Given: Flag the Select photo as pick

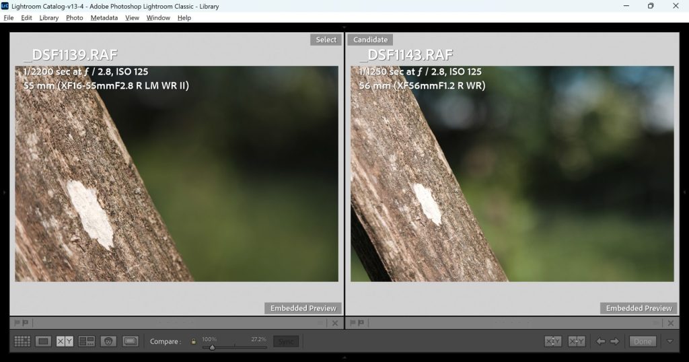Looking at the screenshot, I should point(17,323).
